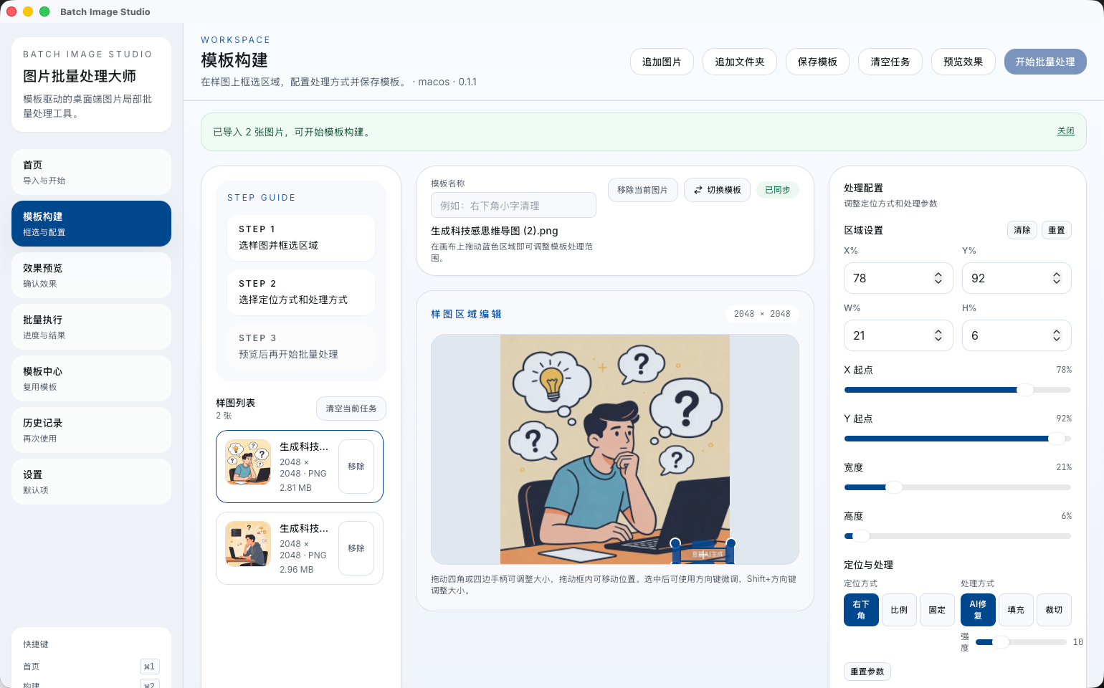The image size is (1104, 688).
Task: Reset parameters with 重置参数 button
Action: [x=867, y=672]
